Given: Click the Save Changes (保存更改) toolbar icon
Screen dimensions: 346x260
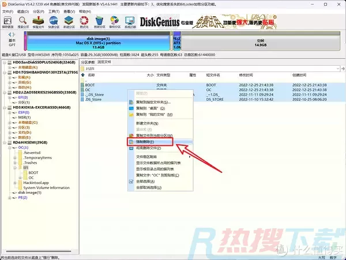Looking at the screenshot, I should (7, 21).
